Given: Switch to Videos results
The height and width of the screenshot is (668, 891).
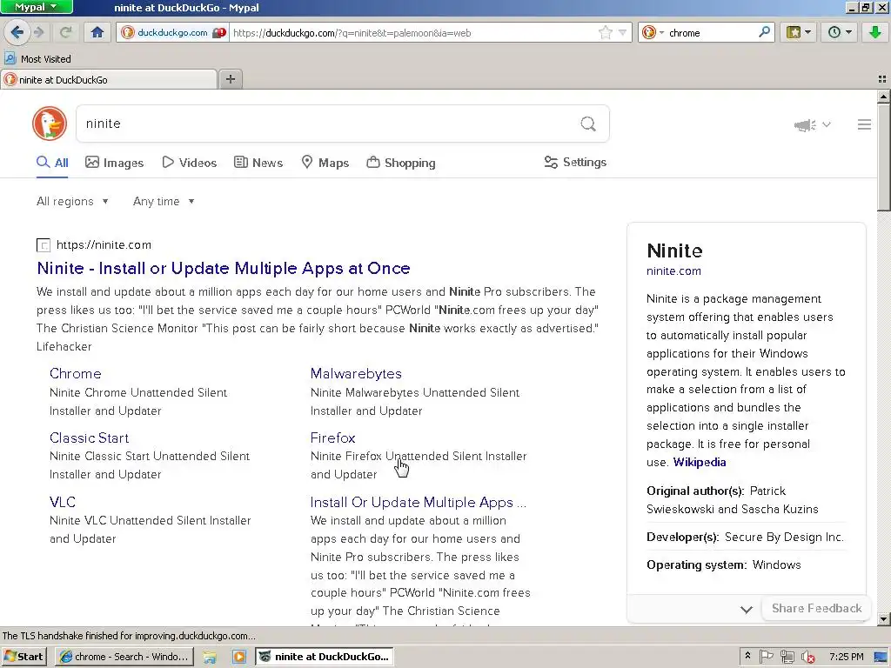Looking at the screenshot, I should tap(189, 163).
